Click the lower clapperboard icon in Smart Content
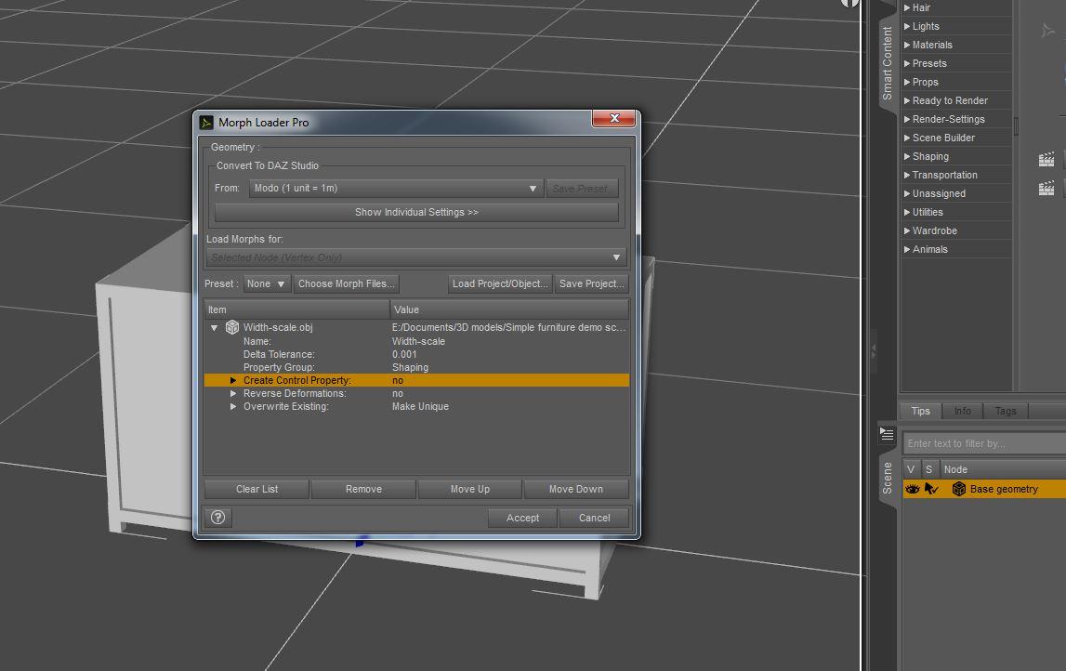 pyautogui.click(x=1046, y=189)
